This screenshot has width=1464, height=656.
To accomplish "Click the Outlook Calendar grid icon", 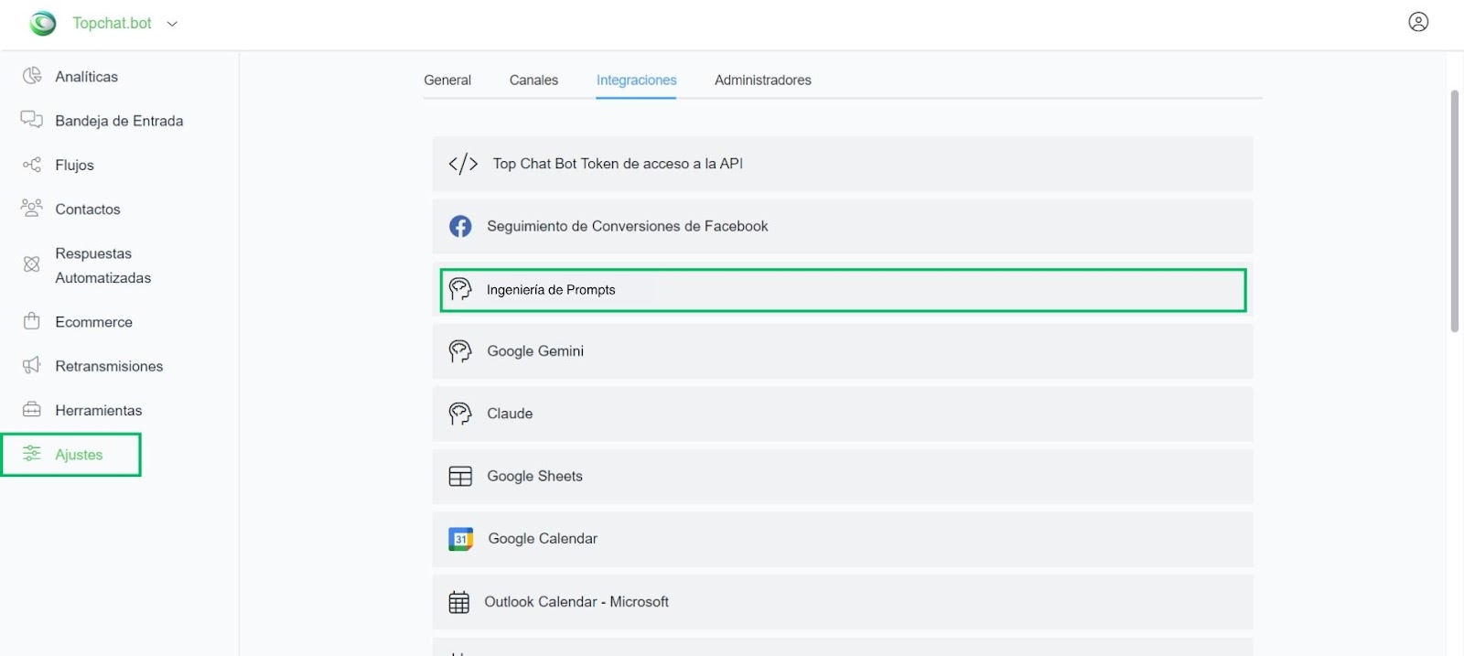I will click(459, 602).
